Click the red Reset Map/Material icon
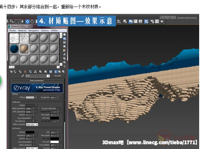 click(x=25, y=72)
